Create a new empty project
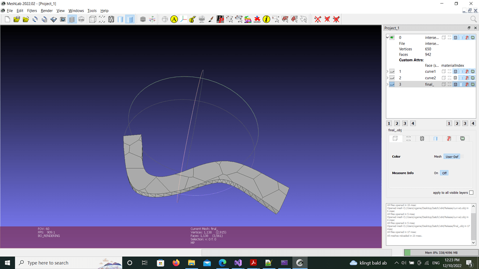Image resolution: width=479 pixels, height=269 pixels. (7, 19)
